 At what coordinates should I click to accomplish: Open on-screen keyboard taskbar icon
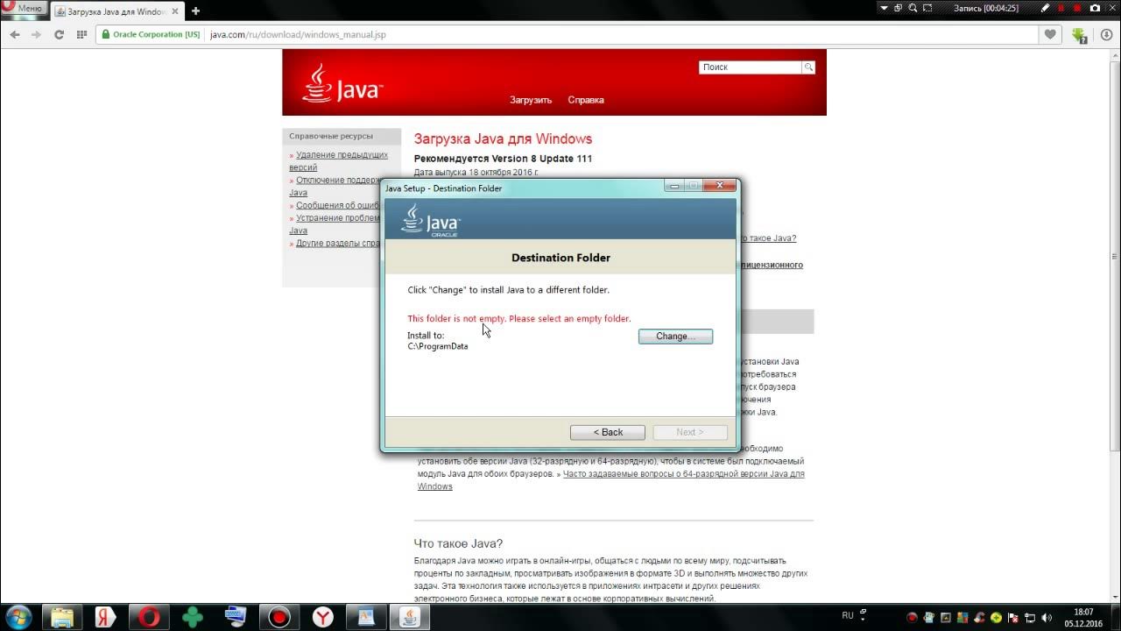236,617
